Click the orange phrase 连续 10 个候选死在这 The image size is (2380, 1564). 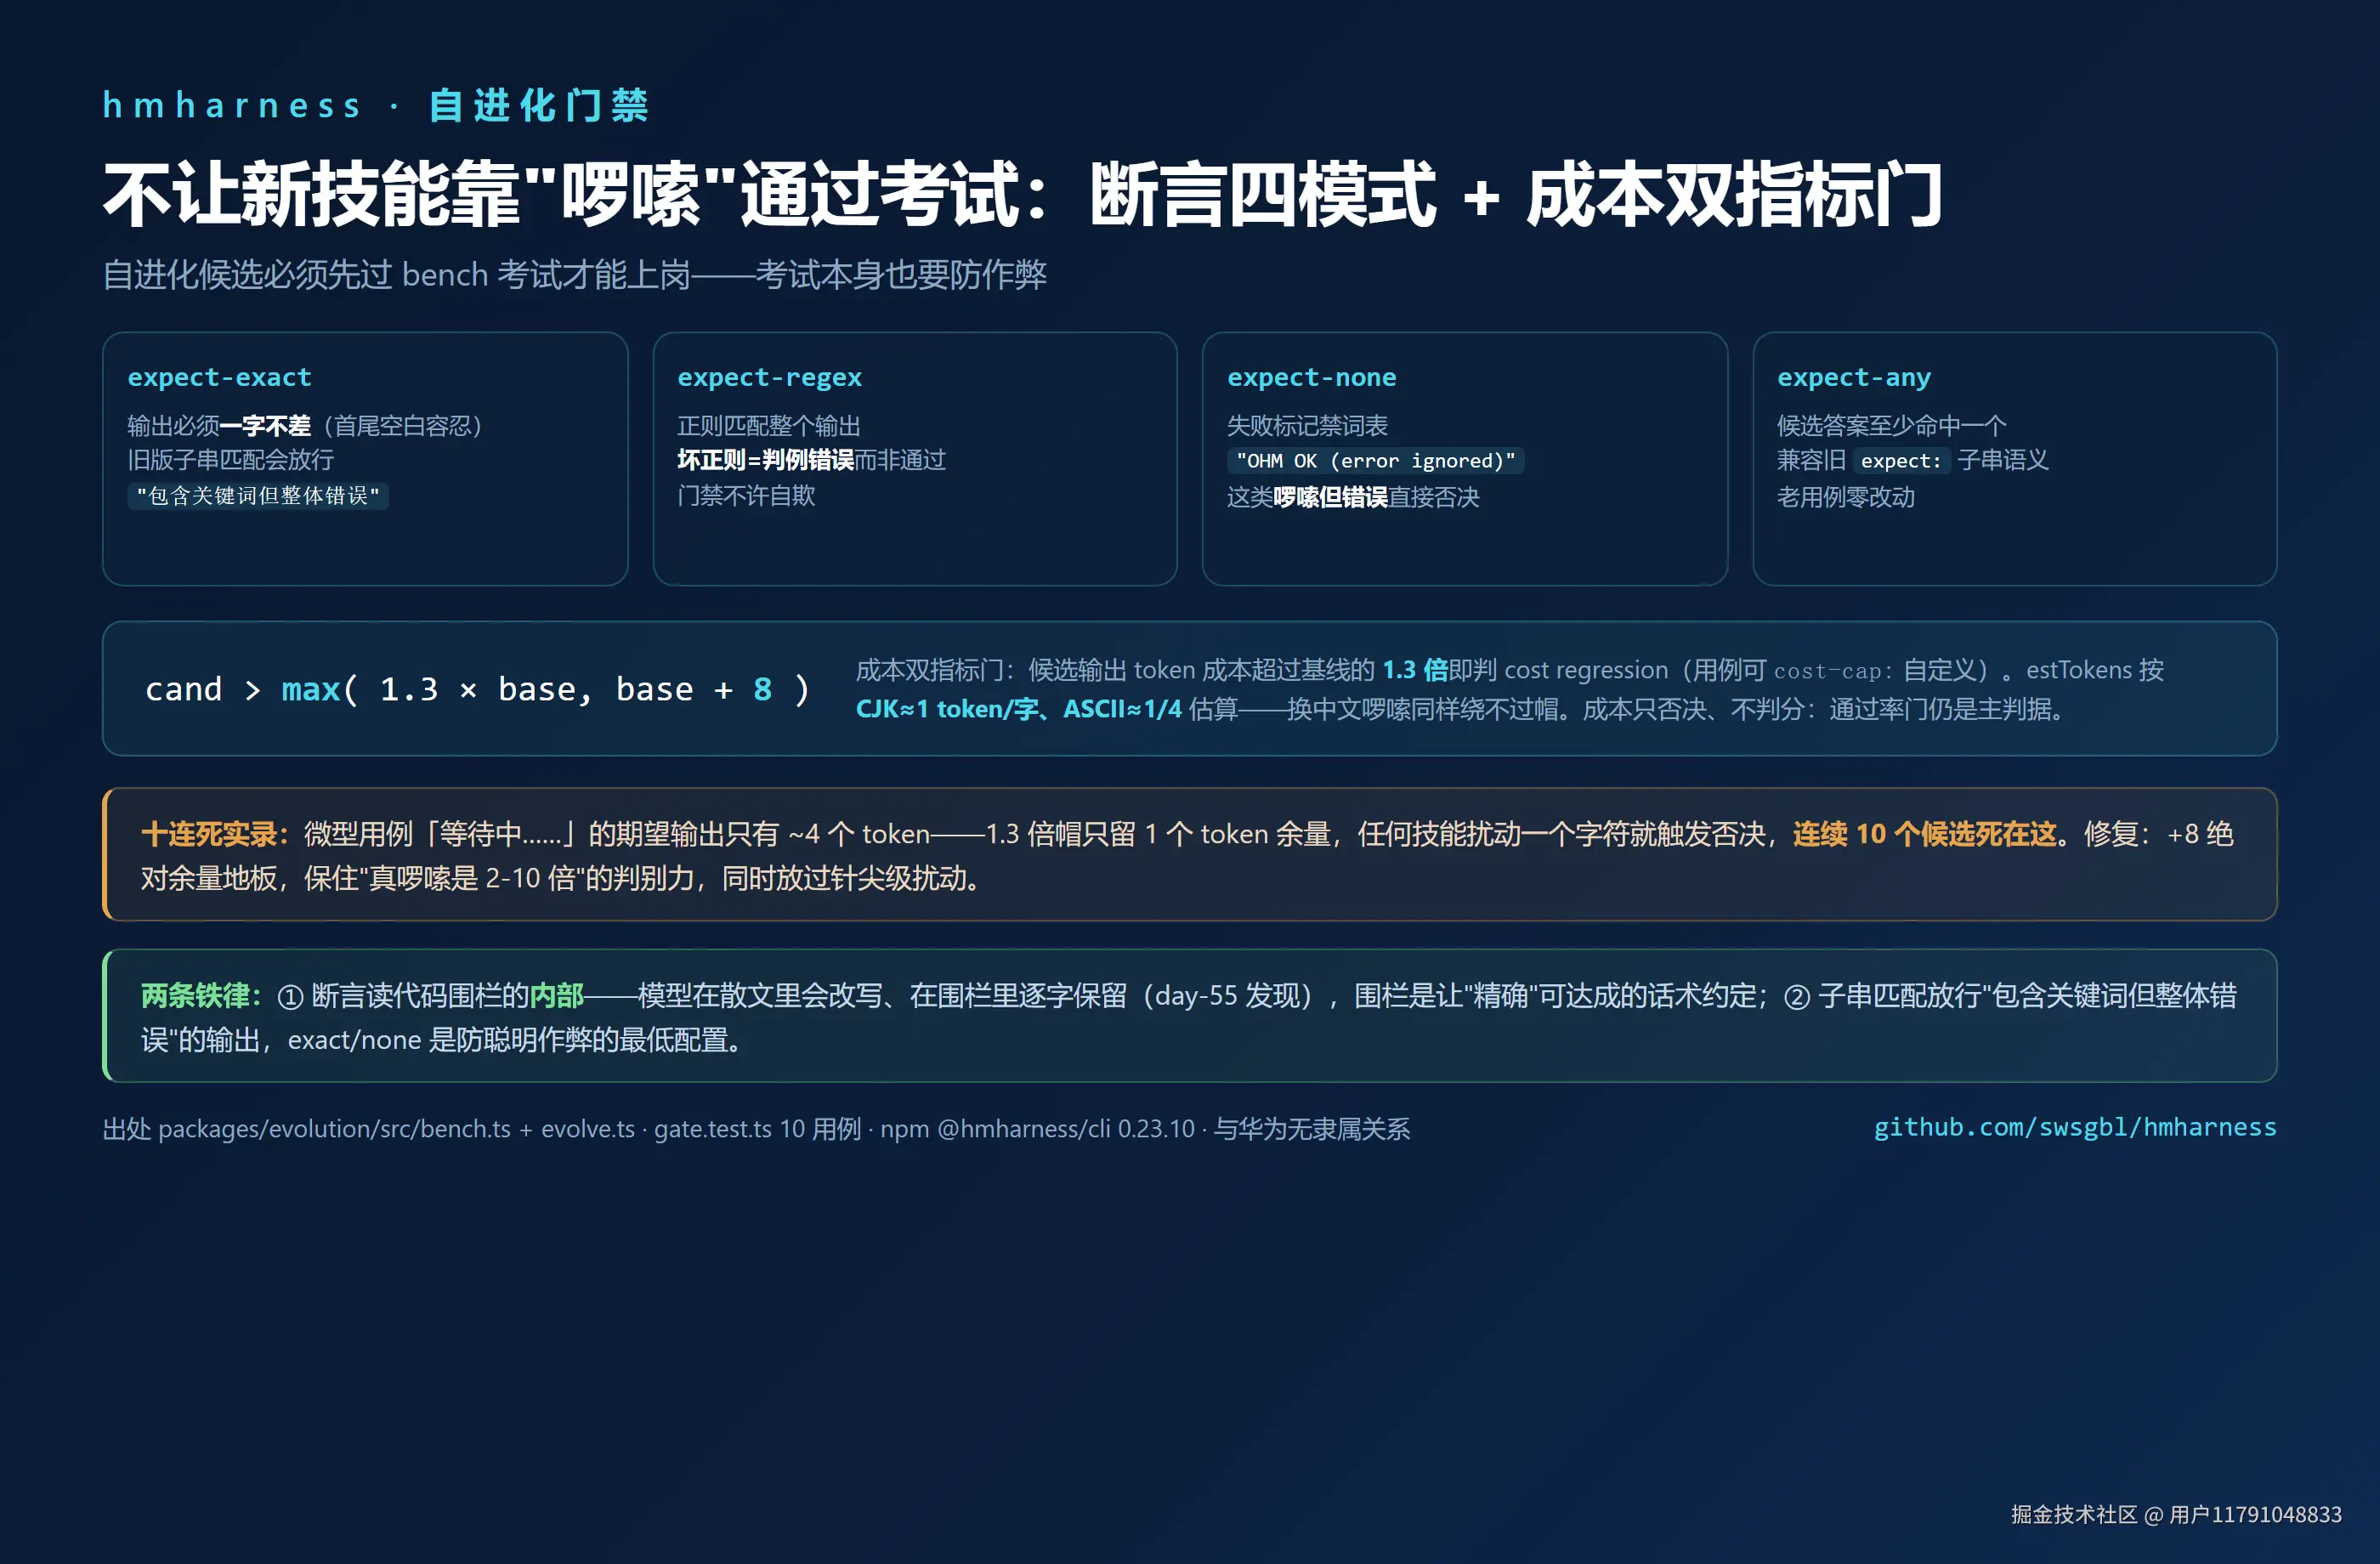[1924, 834]
